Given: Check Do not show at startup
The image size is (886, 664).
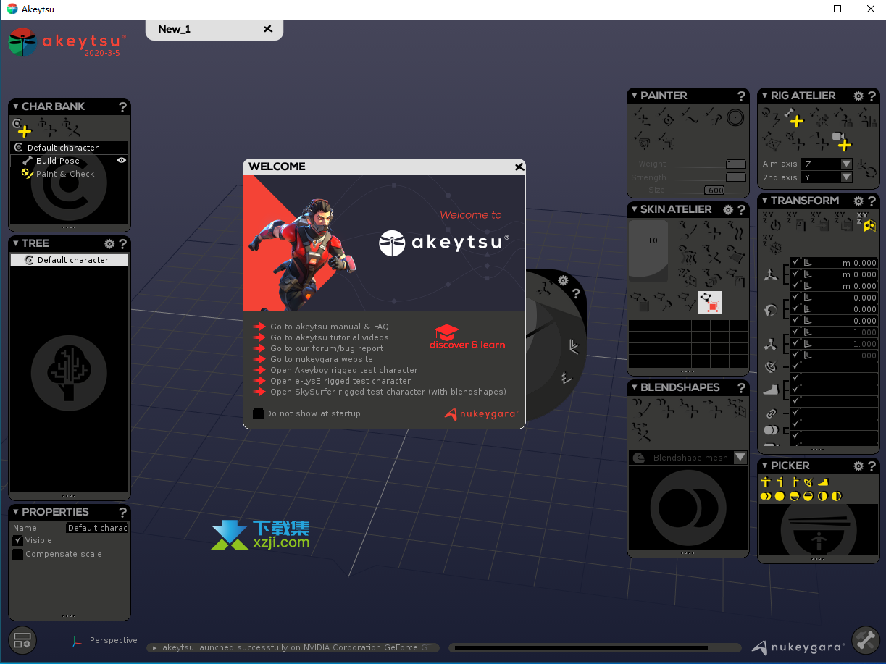Looking at the screenshot, I should 258,414.
